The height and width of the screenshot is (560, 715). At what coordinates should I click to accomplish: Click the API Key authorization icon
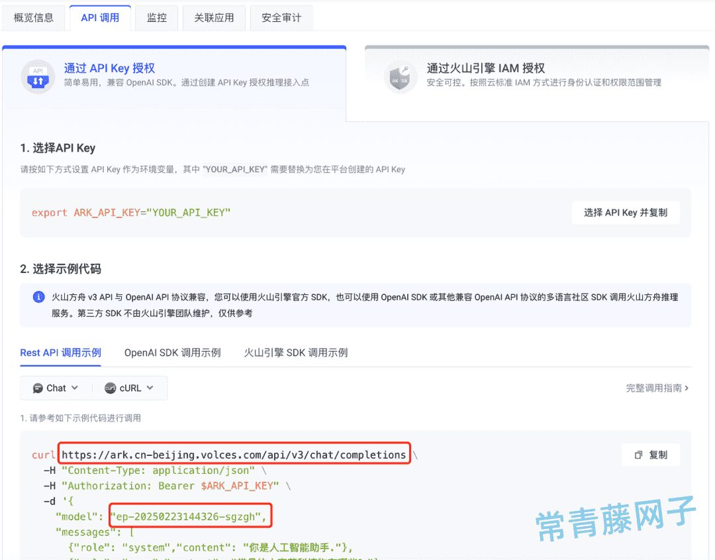[x=38, y=77]
